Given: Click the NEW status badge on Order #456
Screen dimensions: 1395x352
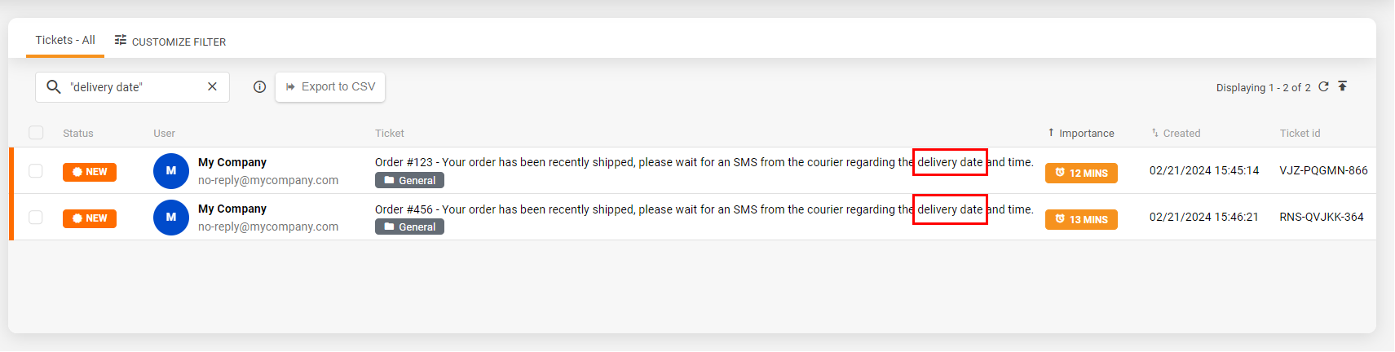Looking at the screenshot, I should tap(90, 218).
